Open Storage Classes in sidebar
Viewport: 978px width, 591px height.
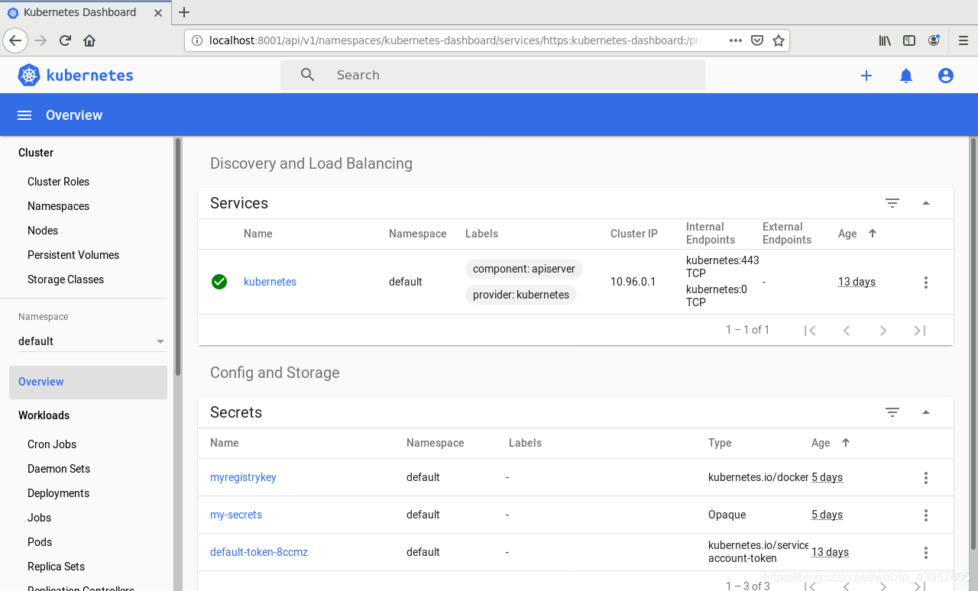click(66, 279)
